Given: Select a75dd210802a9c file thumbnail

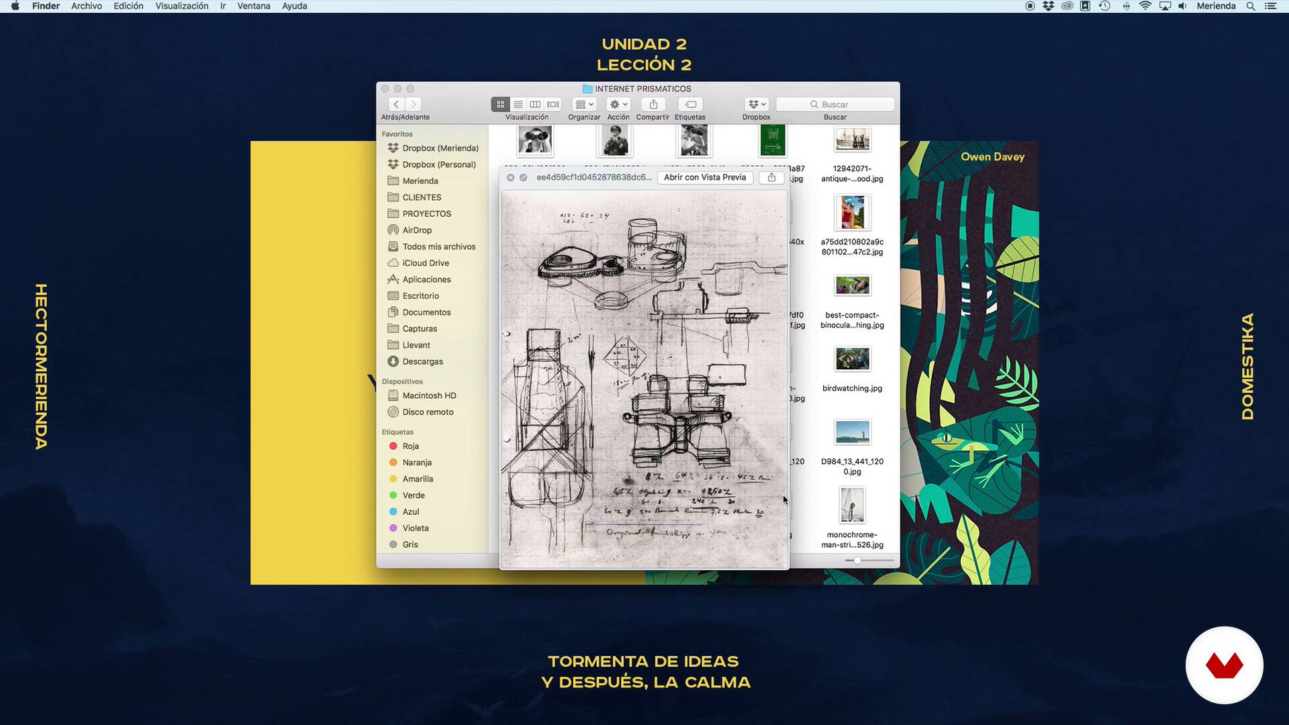Looking at the screenshot, I should point(852,212).
